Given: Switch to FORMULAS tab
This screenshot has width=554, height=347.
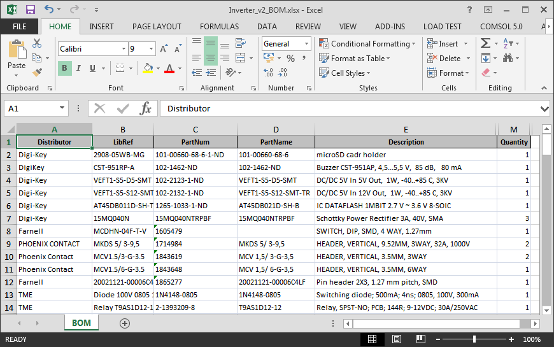Looking at the screenshot, I should click(x=219, y=27).
